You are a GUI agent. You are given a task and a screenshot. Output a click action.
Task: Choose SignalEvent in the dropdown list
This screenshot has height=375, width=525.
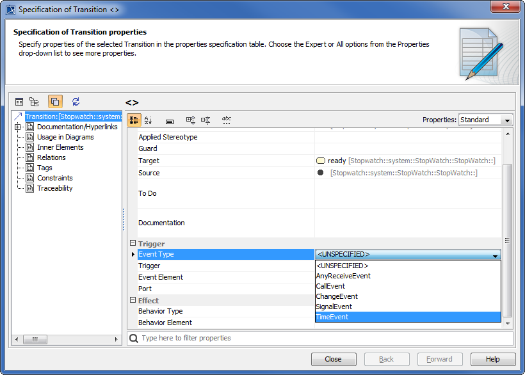(407, 307)
